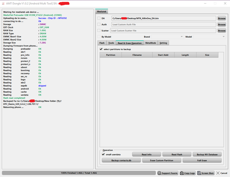This screenshot has width=230, height=177.
Task: Expand the Model dropdown list
Action: pos(224,37)
